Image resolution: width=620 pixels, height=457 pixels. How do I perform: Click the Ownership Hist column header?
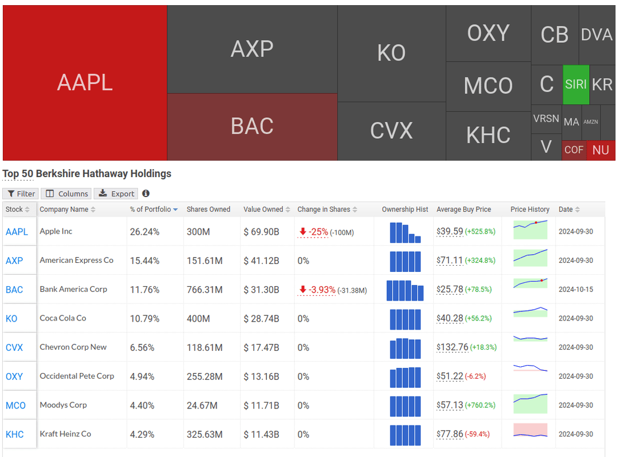pos(405,210)
